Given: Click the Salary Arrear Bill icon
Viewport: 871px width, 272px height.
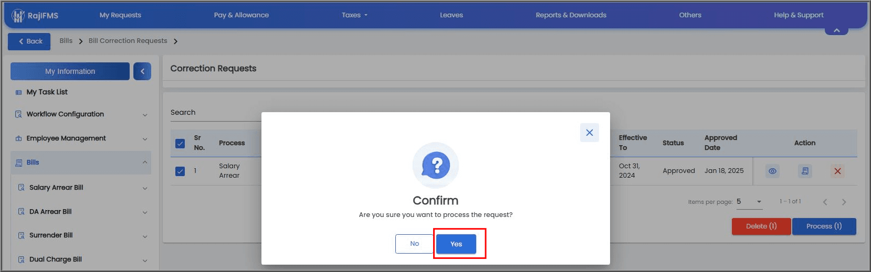Looking at the screenshot, I should pos(22,188).
